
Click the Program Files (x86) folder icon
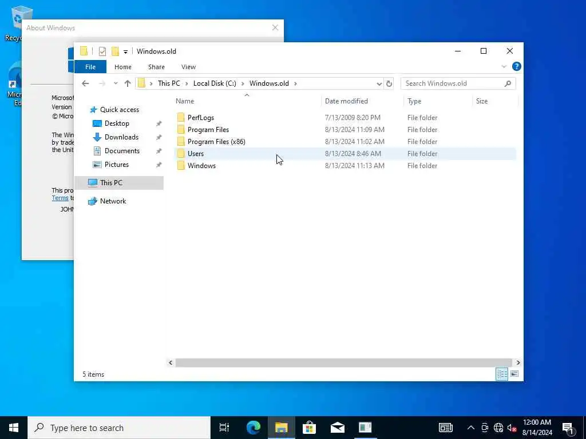tap(181, 142)
